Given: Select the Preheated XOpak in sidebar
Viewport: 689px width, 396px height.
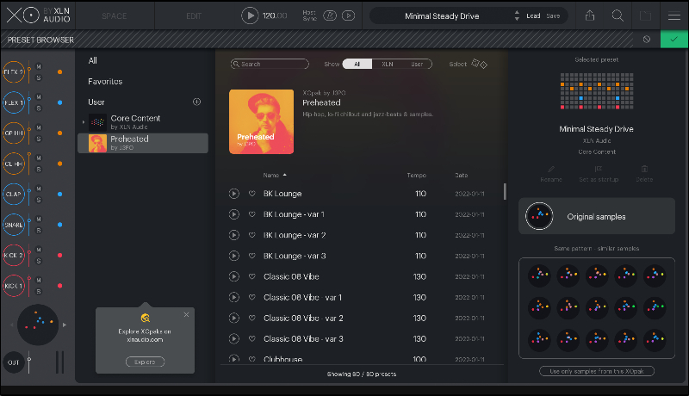Looking at the screenshot, I should (143, 143).
